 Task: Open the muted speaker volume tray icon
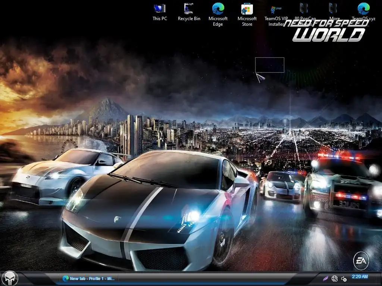(344, 279)
